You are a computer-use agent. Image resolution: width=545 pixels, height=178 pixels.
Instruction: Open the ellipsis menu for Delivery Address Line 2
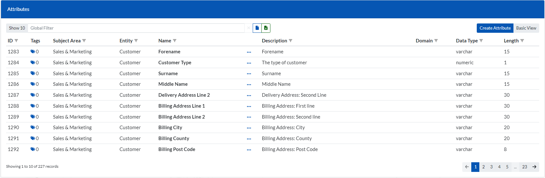click(249, 95)
